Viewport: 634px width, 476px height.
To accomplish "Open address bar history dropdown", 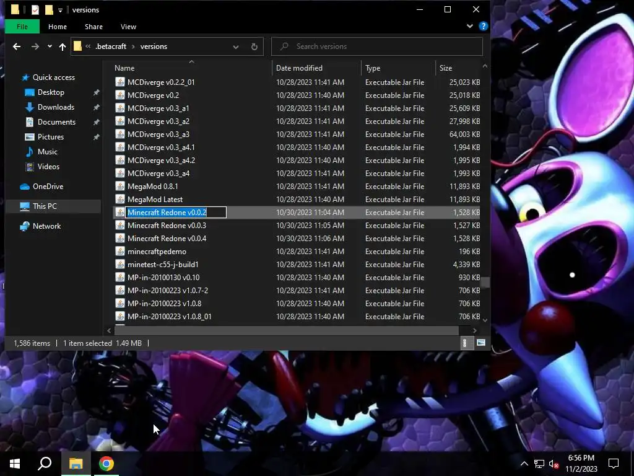I will pyautogui.click(x=236, y=46).
